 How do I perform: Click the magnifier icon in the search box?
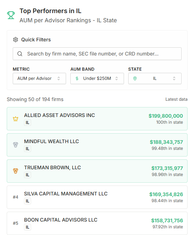(x=20, y=54)
